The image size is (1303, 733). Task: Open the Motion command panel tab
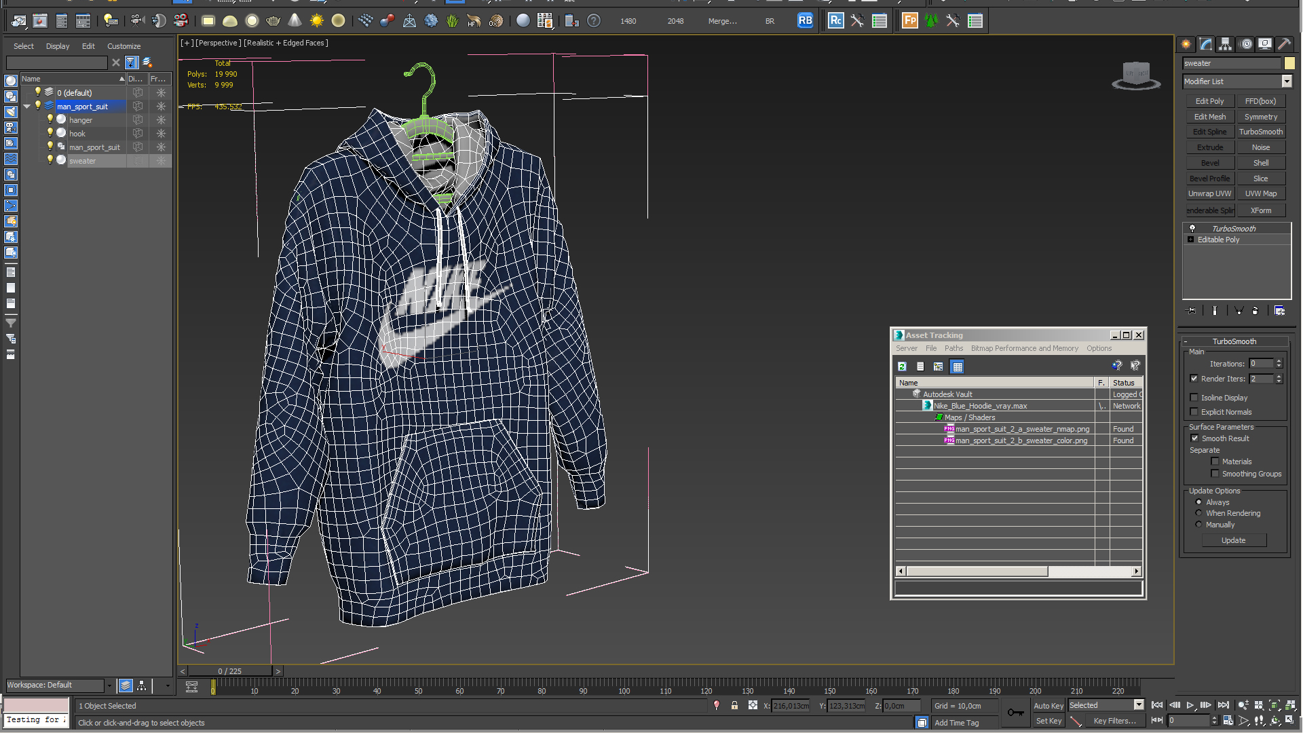1246,44
